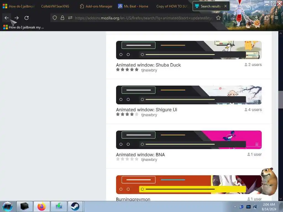Open the Firefox hamburger application menu
283x212 pixels.
tap(276, 18)
